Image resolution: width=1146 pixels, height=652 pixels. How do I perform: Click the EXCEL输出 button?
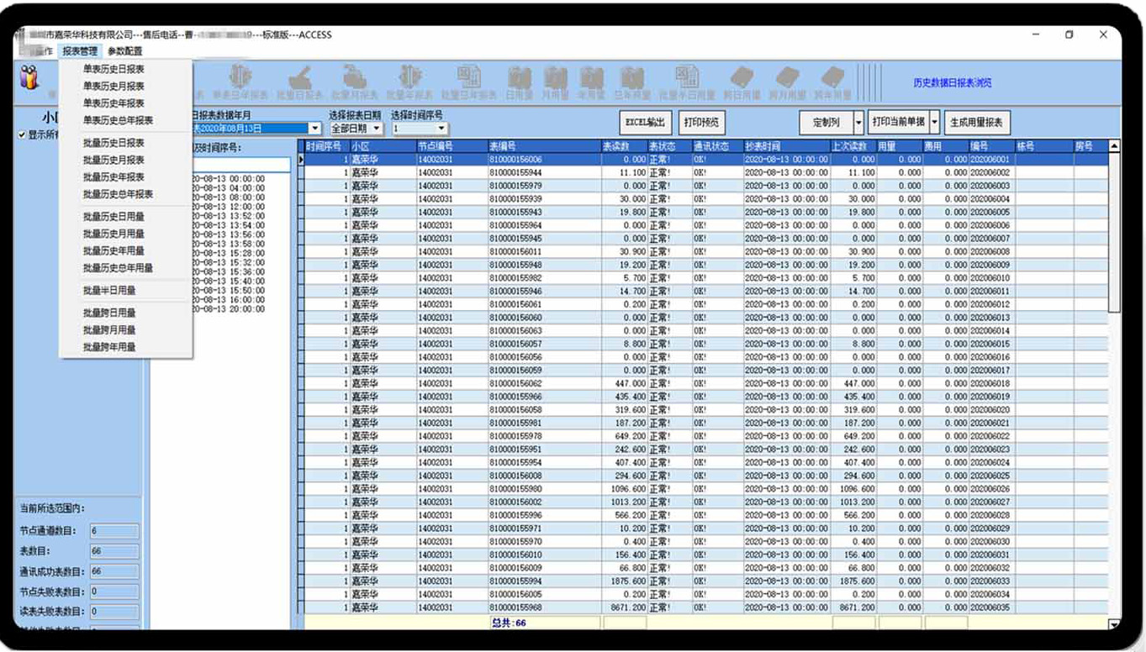click(645, 123)
